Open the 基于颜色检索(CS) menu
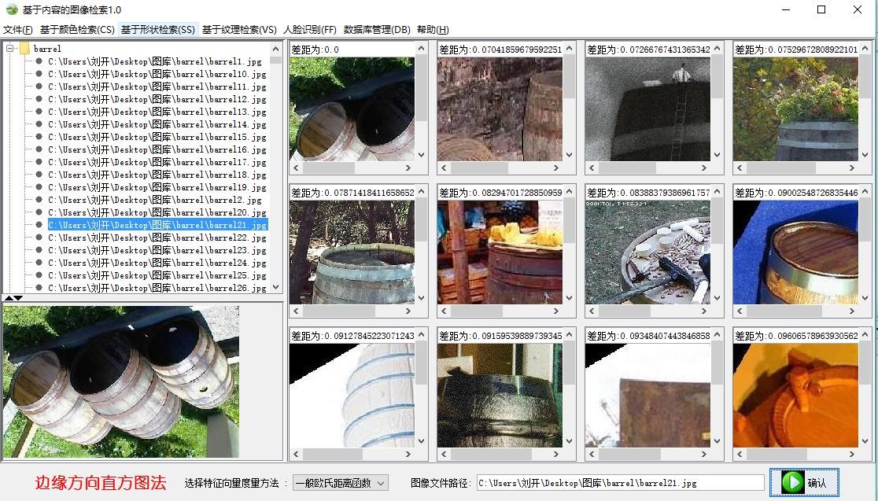This screenshot has width=878, height=501. pyautogui.click(x=77, y=30)
